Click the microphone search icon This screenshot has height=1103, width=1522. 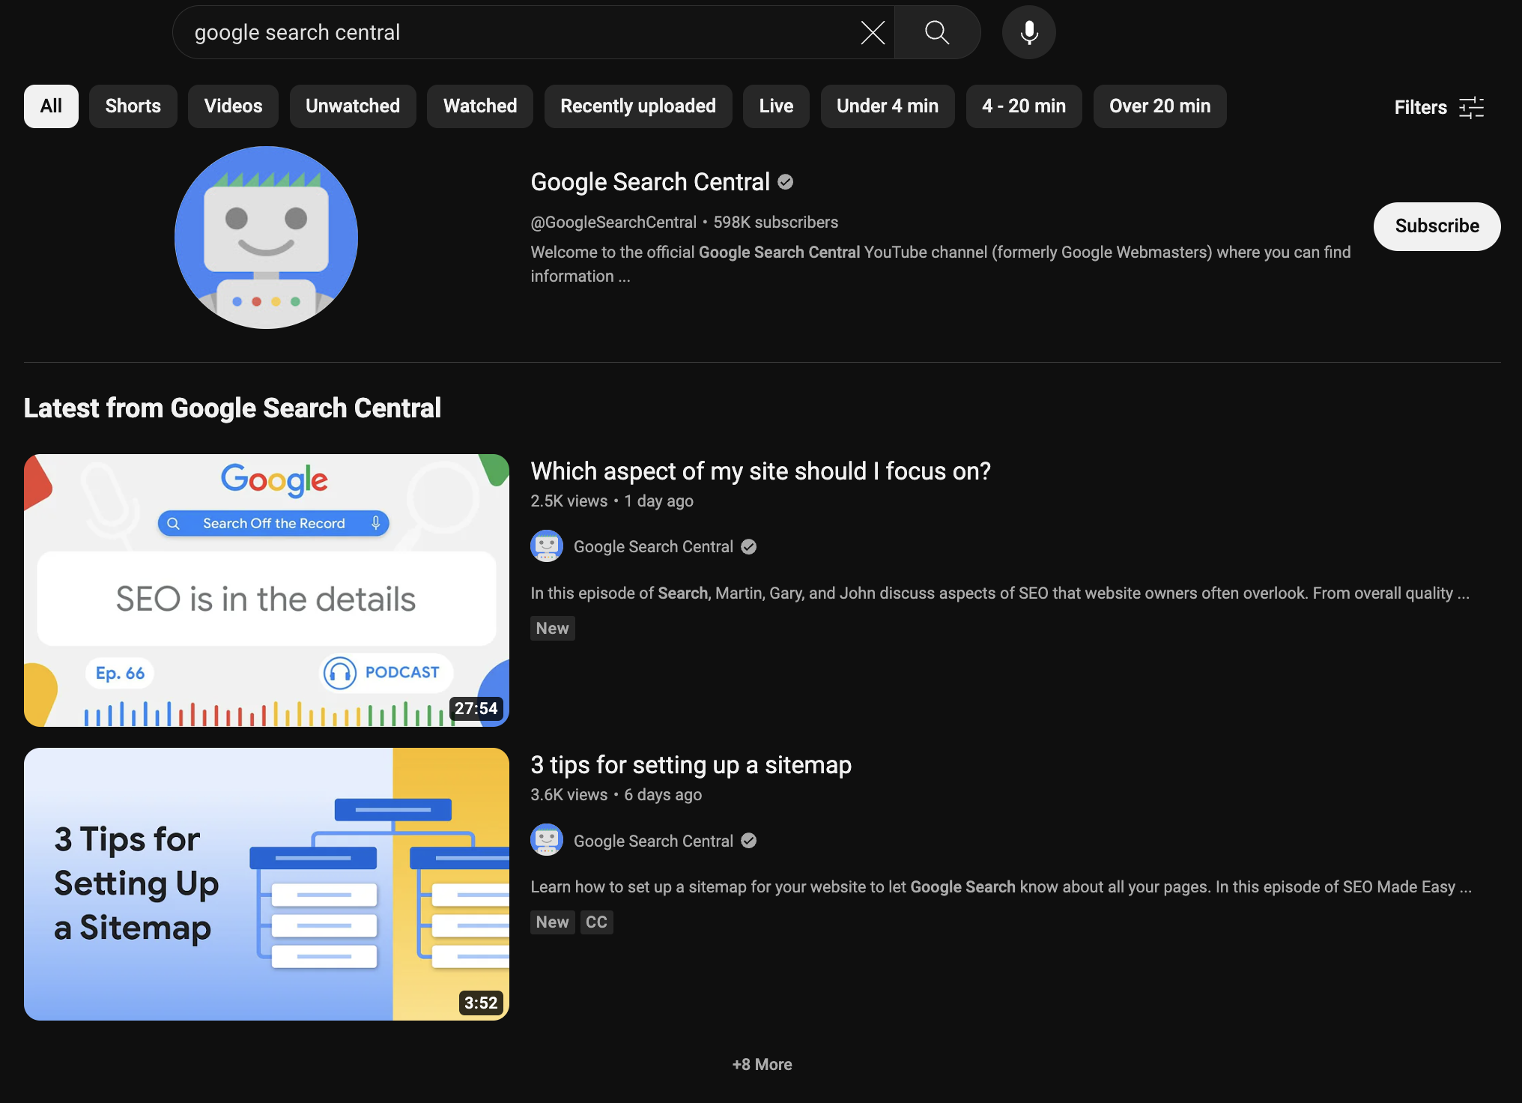(x=1028, y=33)
